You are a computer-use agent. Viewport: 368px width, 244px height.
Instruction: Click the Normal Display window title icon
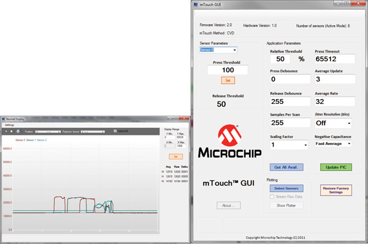point(3,119)
